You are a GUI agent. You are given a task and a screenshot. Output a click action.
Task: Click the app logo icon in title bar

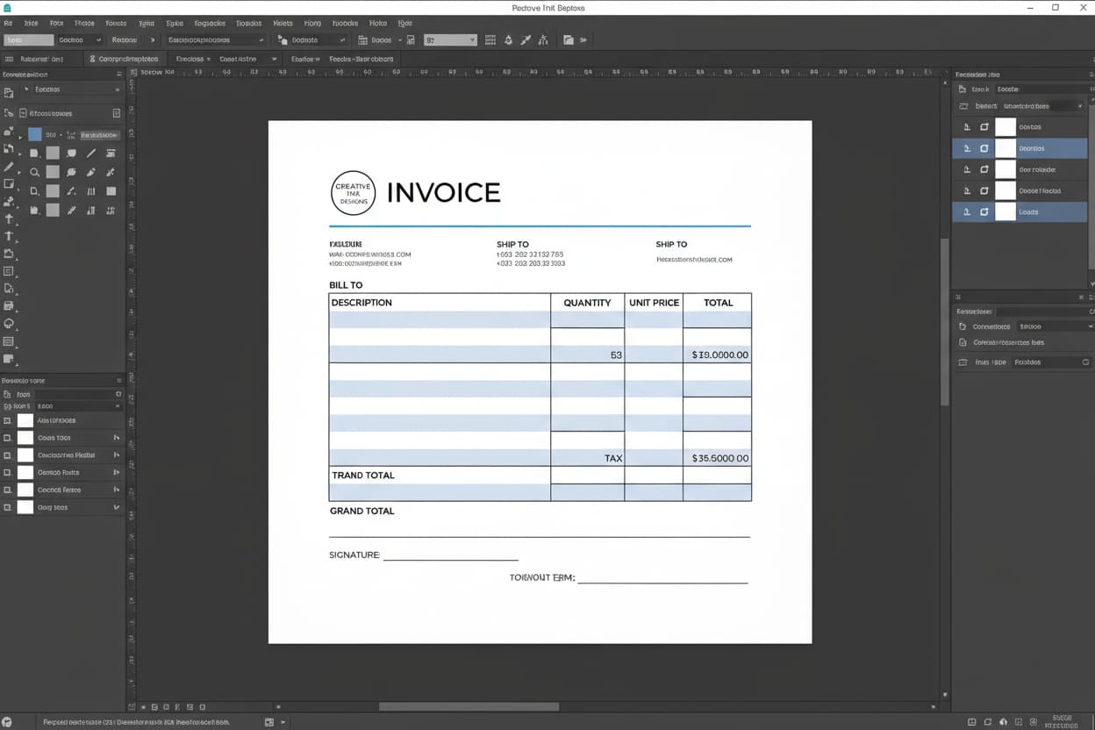[x=8, y=8]
